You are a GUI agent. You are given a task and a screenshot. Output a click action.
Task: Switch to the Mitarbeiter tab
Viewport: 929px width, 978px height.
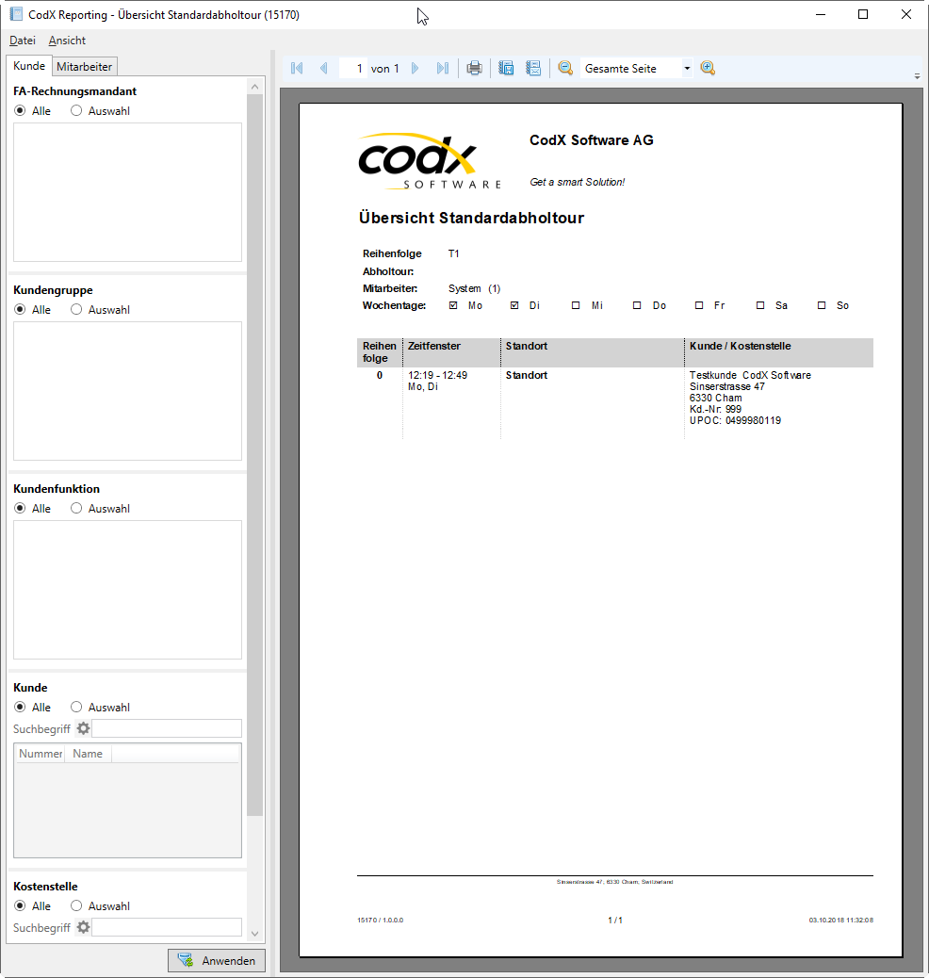click(84, 66)
